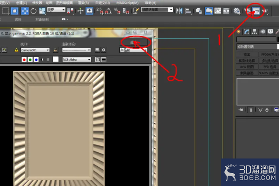Toggle the 2.5D Snaps button
279x186 pixels.
[x=99, y=11]
